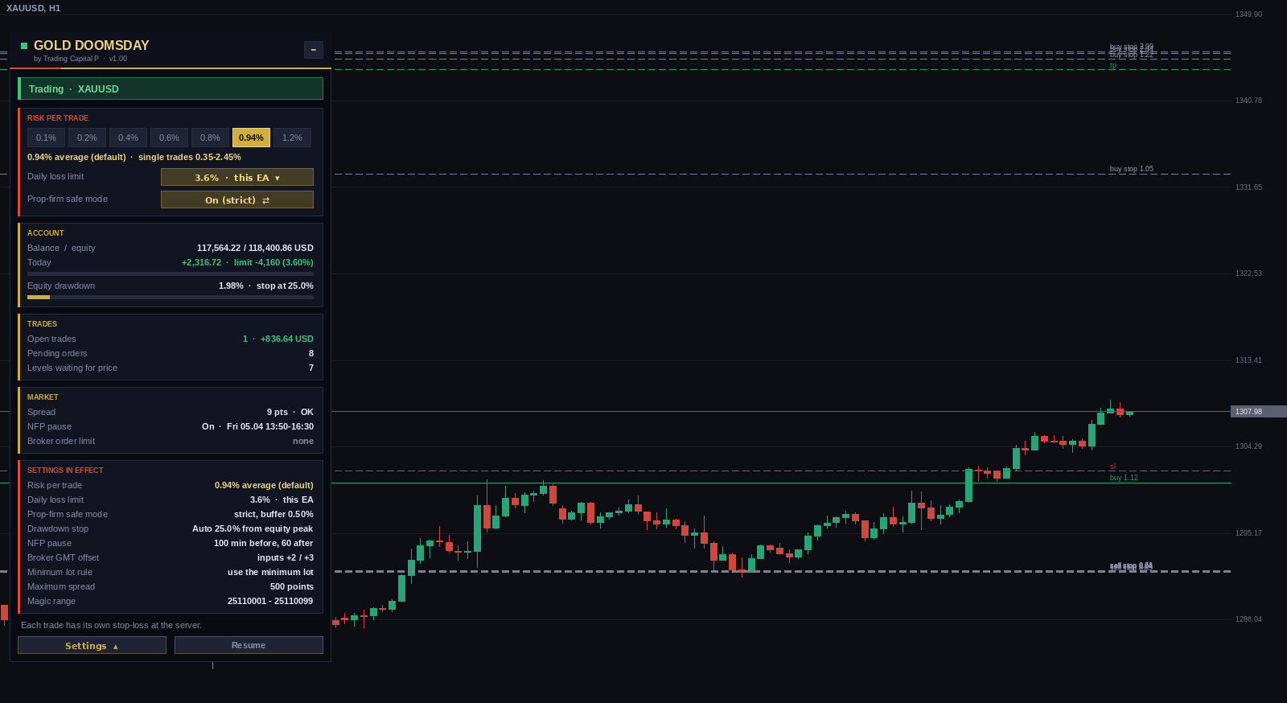Viewport: 1287px width, 703px height.
Task: Select 0.6% risk per trade
Action: (169, 138)
